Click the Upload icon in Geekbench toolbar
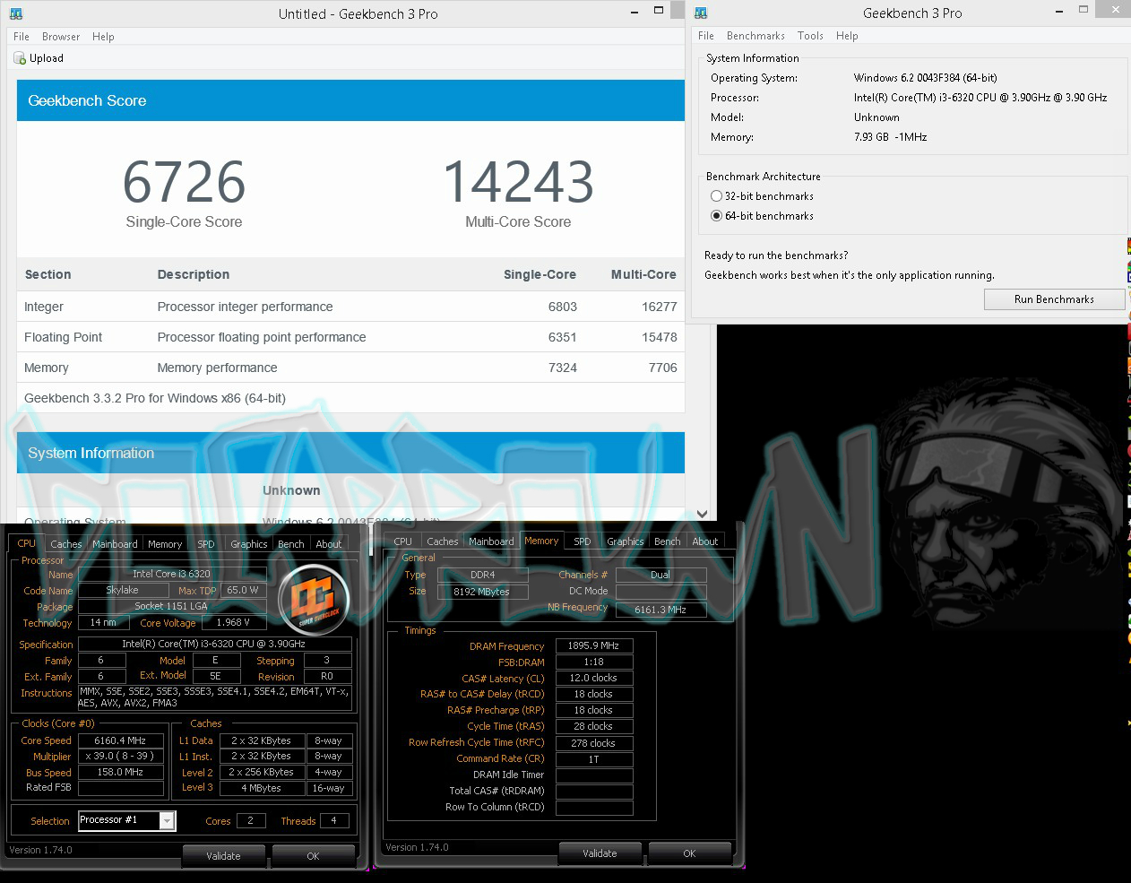Viewport: 1131px width, 883px height. pos(20,58)
